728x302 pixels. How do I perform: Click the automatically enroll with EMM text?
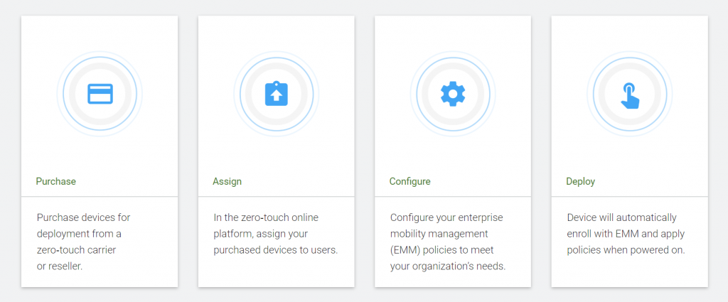pos(626,234)
